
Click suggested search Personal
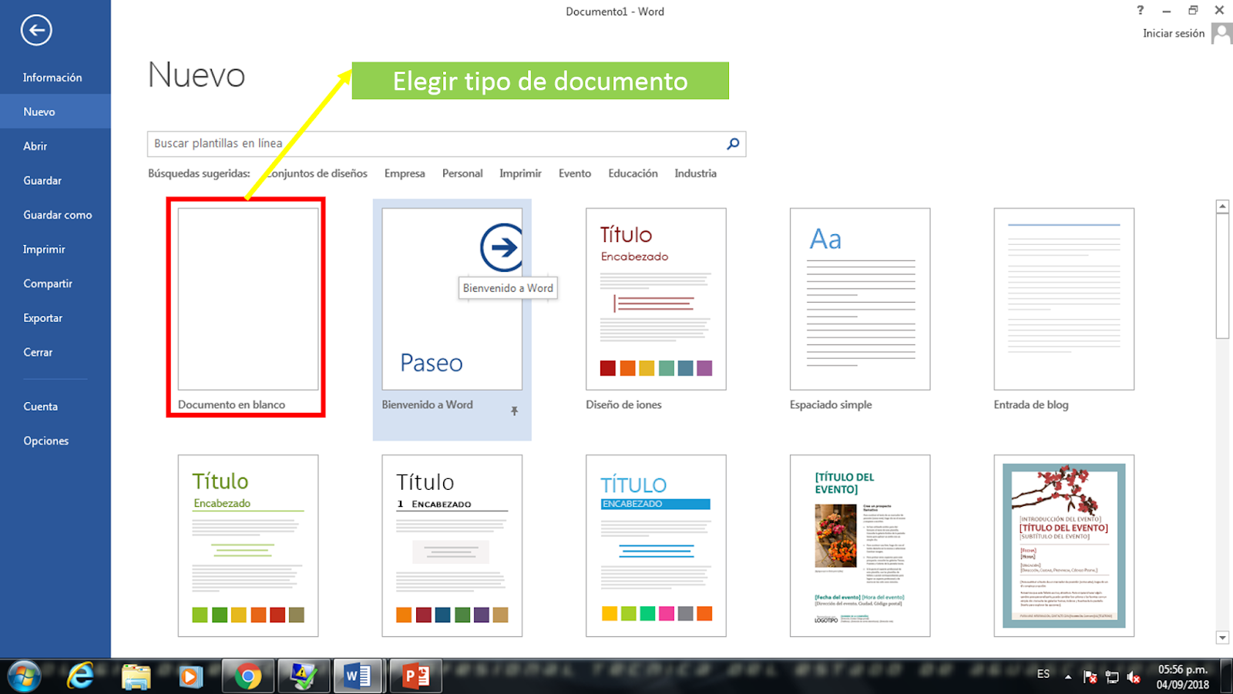click(x=462, y=173)
